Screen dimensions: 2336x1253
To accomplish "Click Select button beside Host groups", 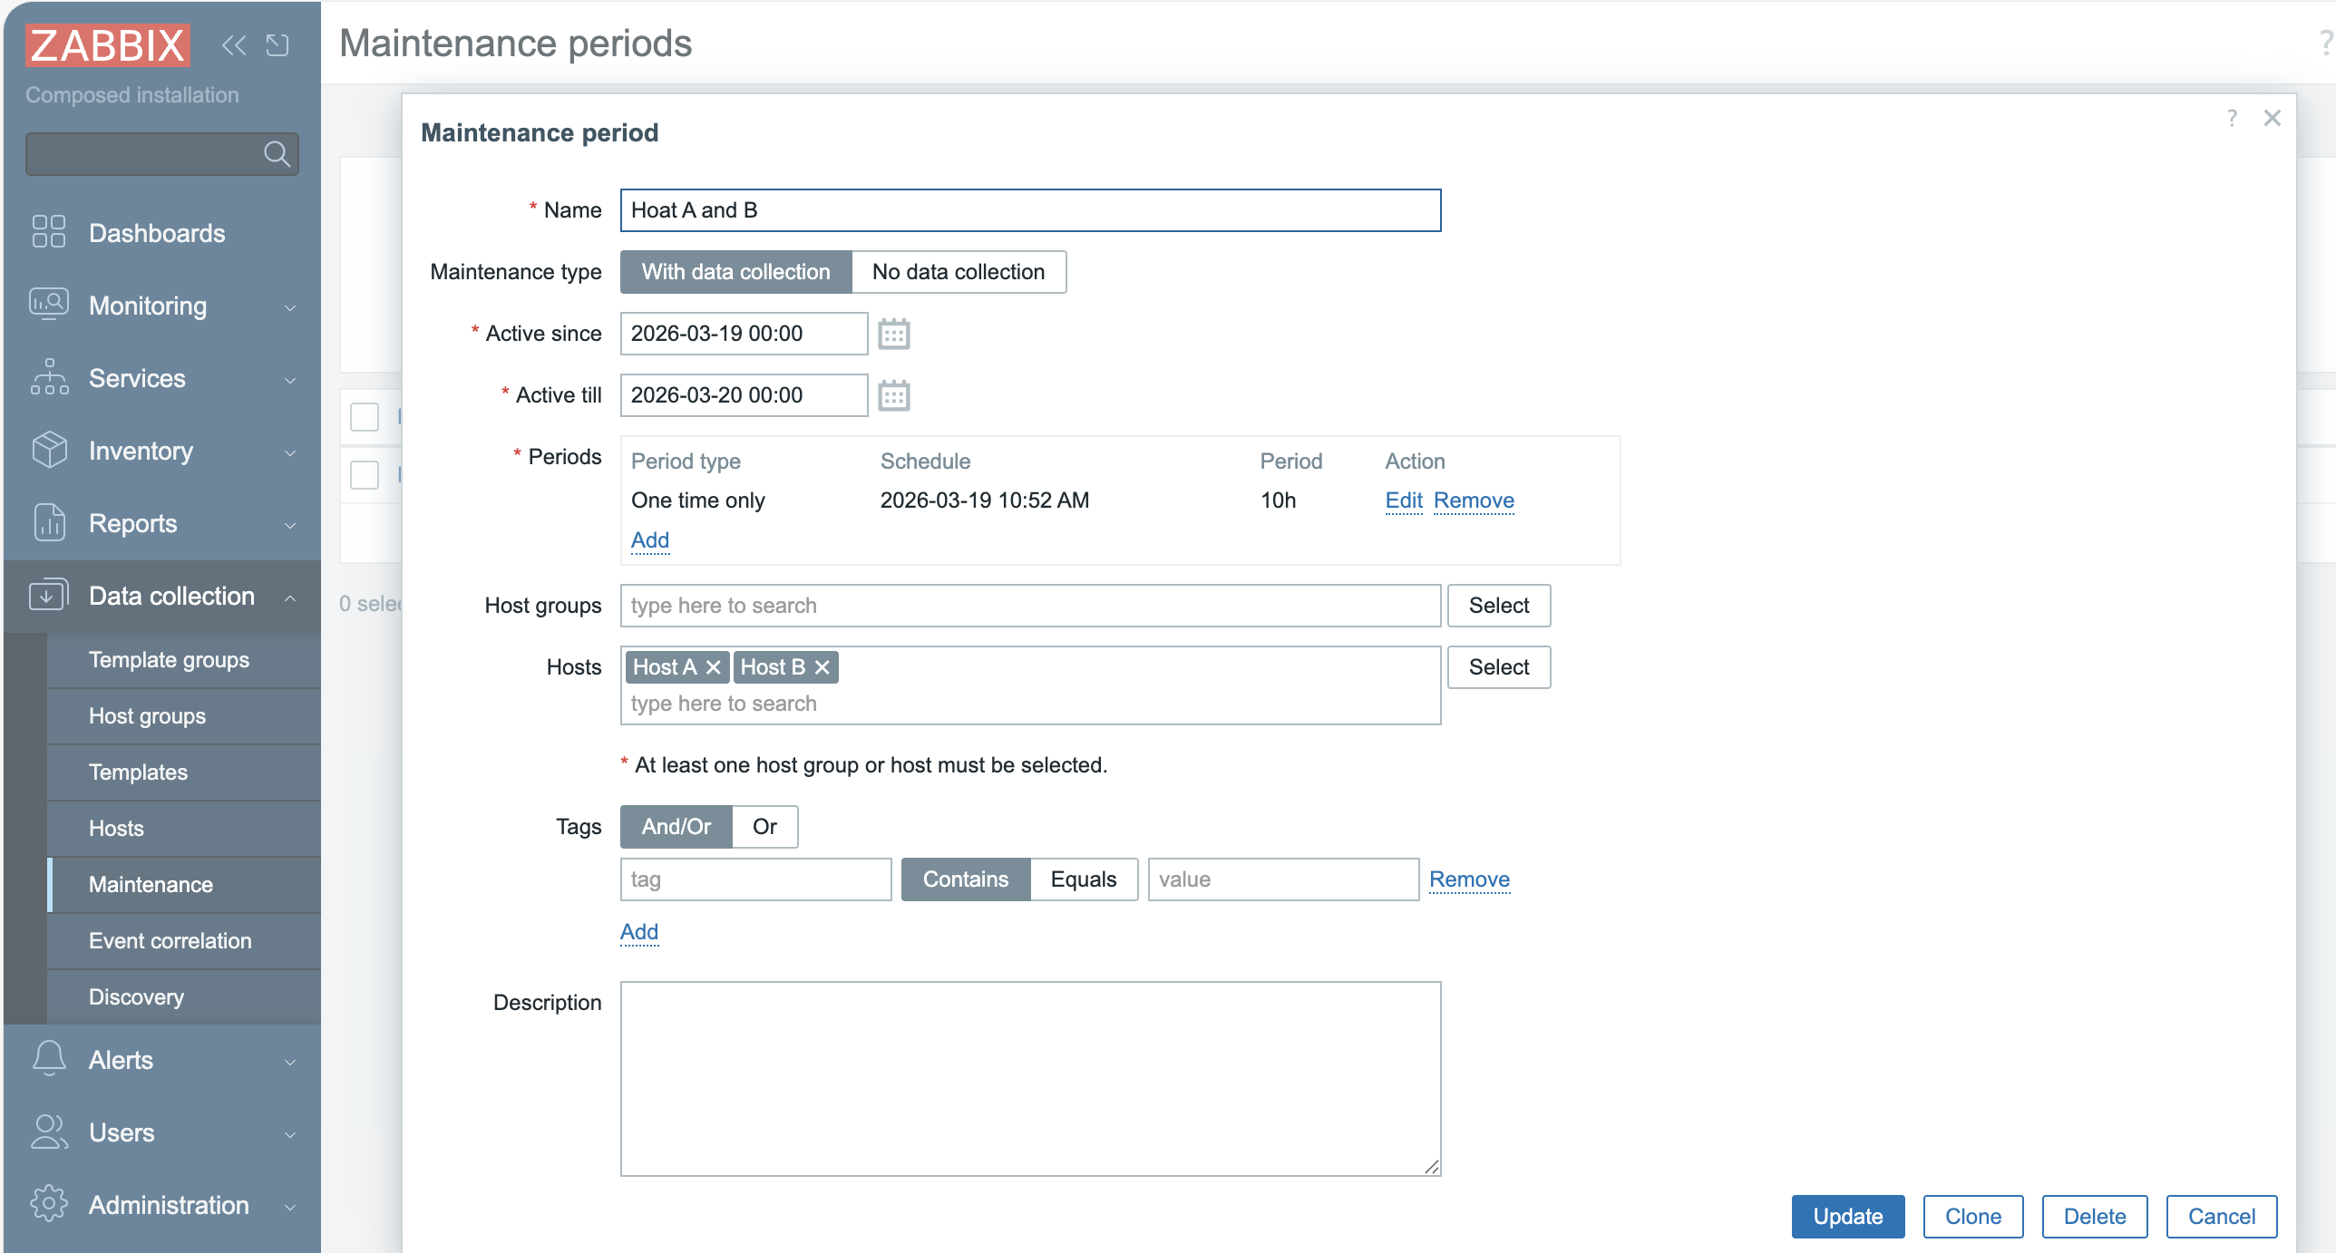I will (1498, 606).
